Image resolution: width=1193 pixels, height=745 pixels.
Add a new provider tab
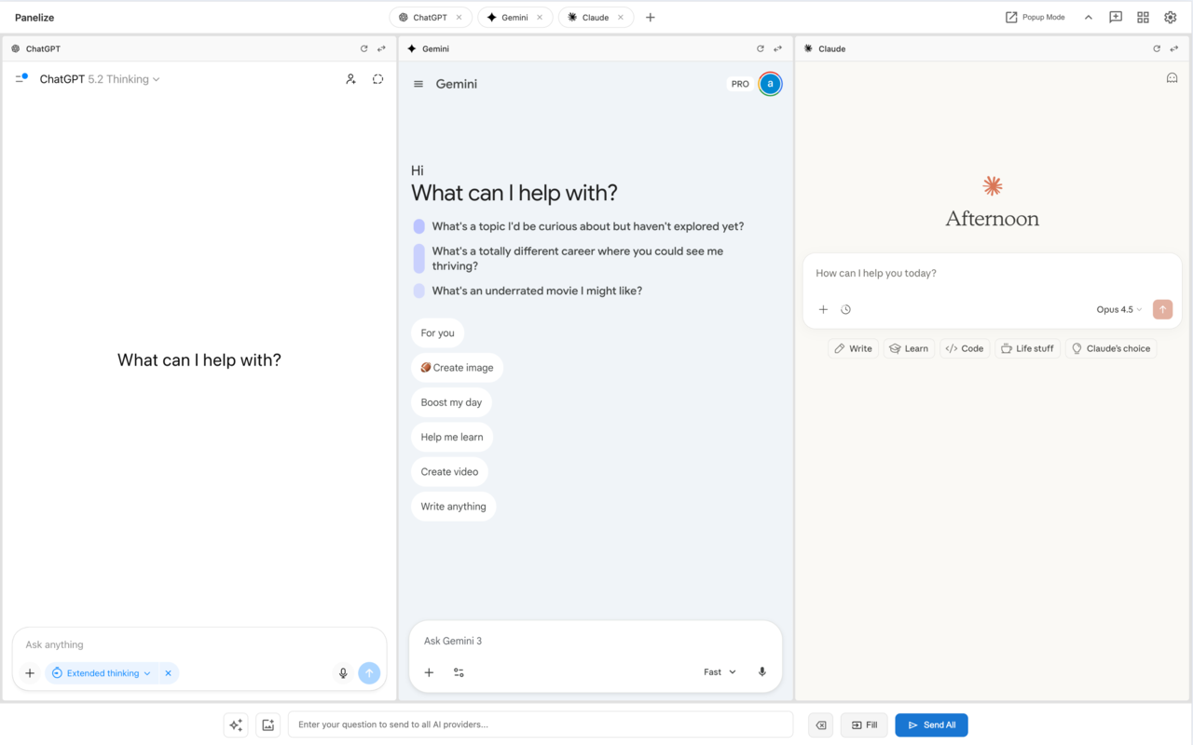[x=651, y=17]
